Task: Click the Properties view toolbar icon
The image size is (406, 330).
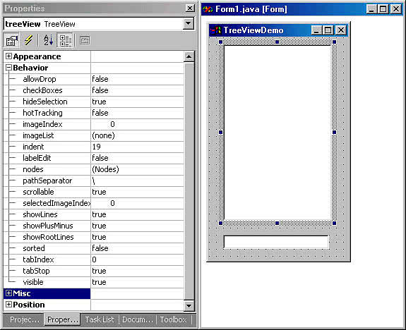Action: coord(12,41)
